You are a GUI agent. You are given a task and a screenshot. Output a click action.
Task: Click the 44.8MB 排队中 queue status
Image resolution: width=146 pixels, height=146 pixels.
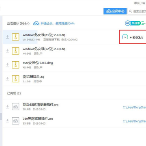coord(32,54)
